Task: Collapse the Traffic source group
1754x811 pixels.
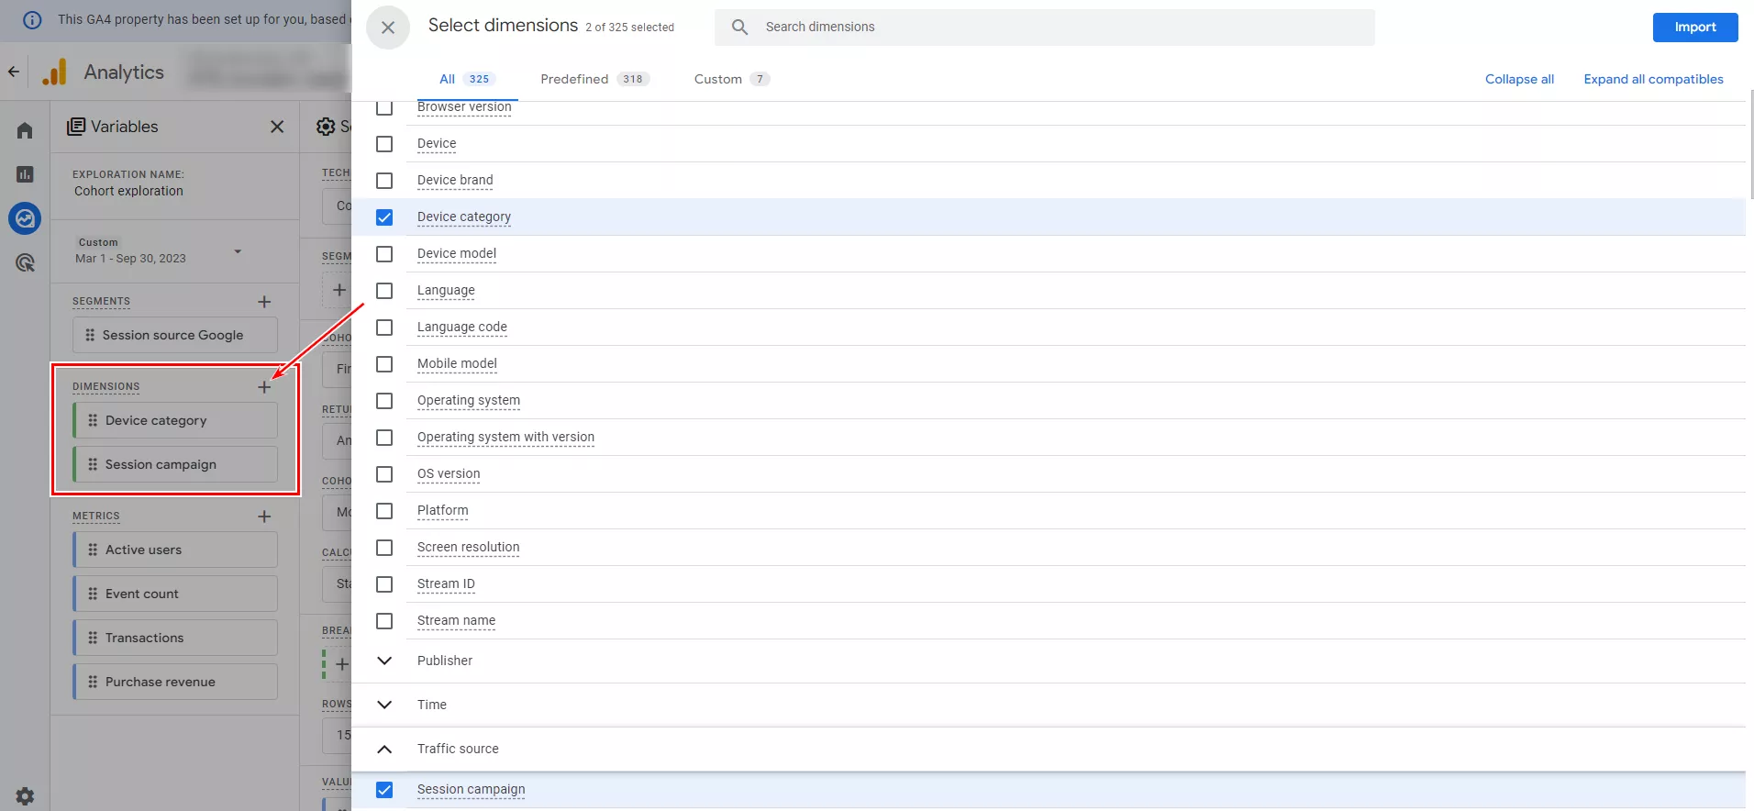Action: (384, 749)
